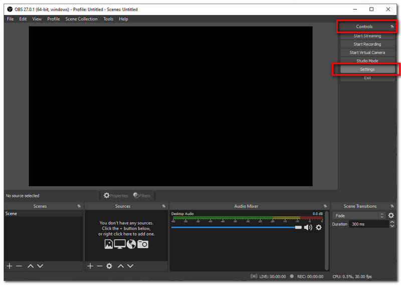Open the Tools menu
This screenshot has height=285, width=401.
pyautogui.click(x=108, y=19)
